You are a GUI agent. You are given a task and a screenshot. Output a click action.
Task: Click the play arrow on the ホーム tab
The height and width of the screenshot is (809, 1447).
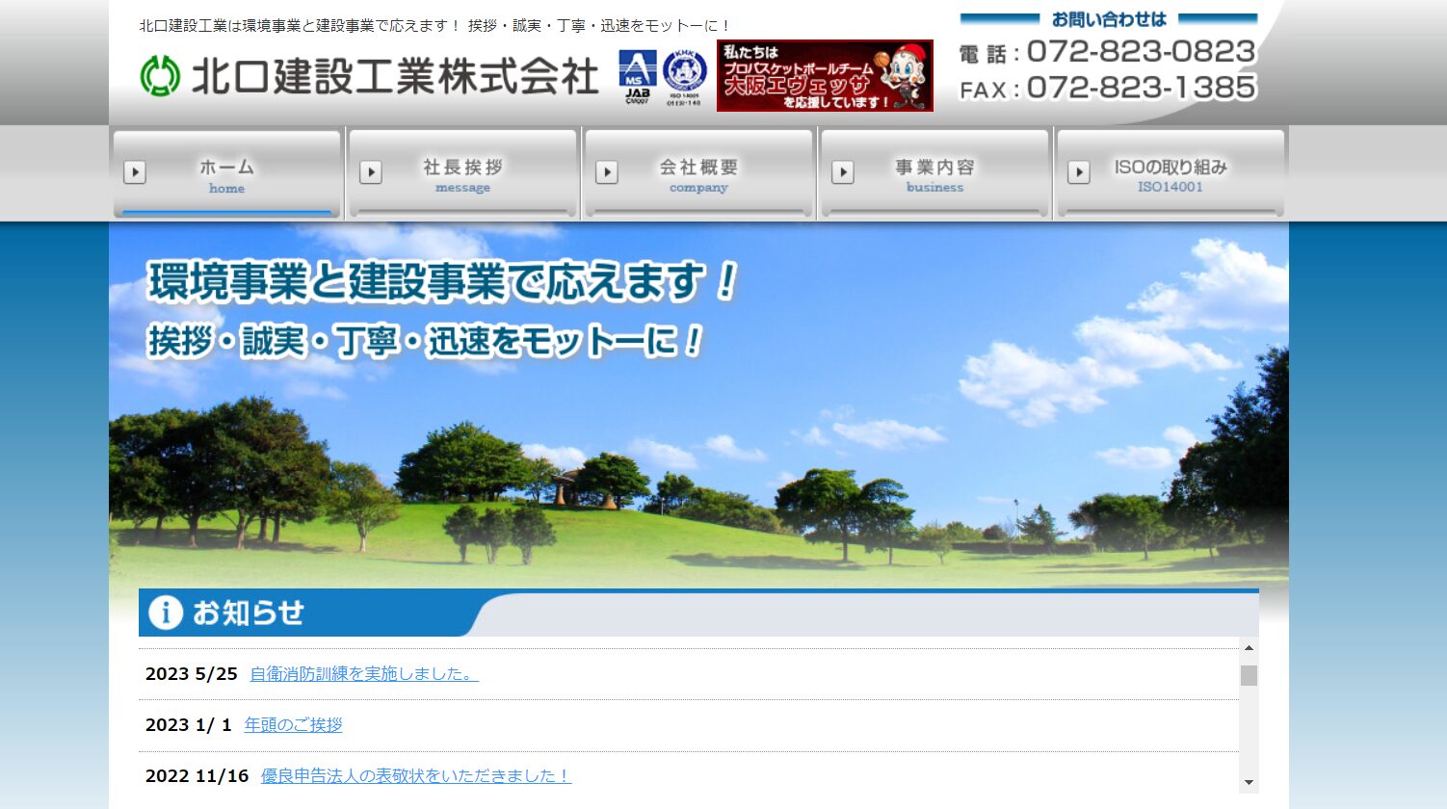click(x=135, y=172)
